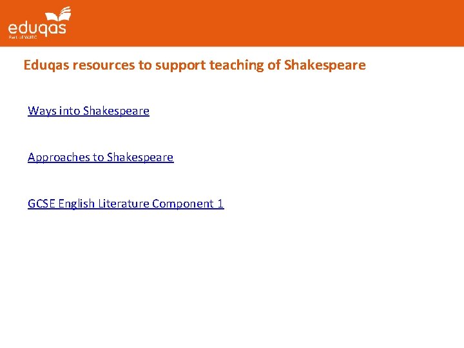Image resolution: width=464 pixels, height=348 pixels.
Task: Click the 'Part of WJEC' tagline
Action: [x=23, y=37]
